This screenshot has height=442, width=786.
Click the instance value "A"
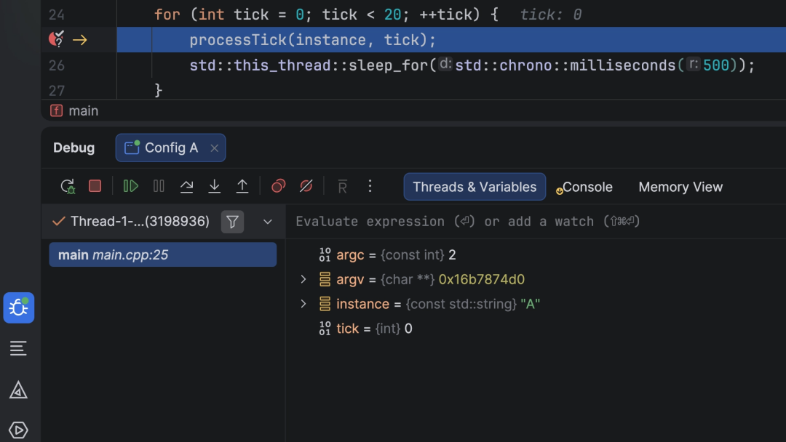pyautogui.click(x=531, y=304)
